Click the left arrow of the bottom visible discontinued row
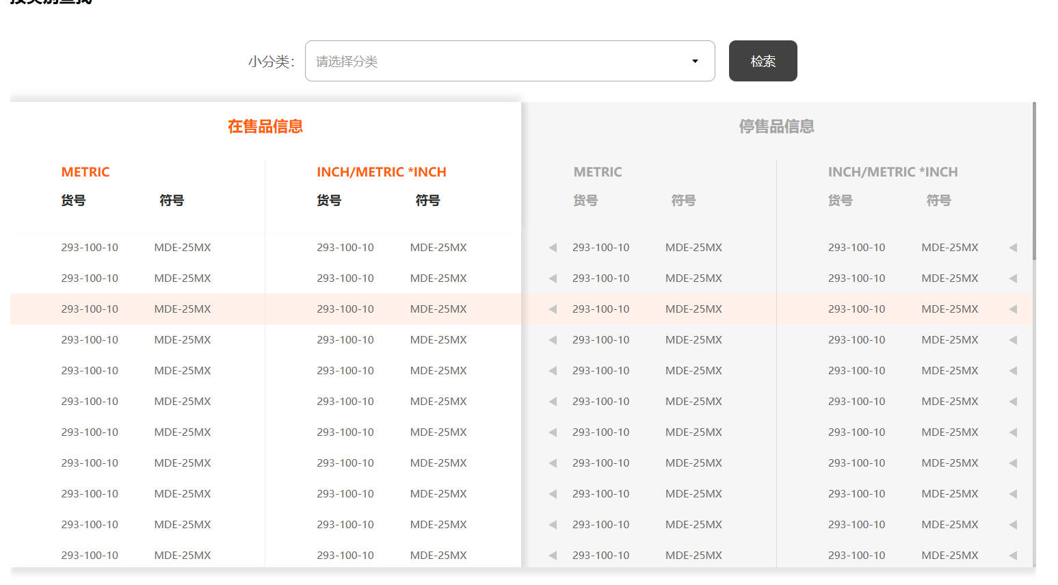This screenshot has height=585, width=1058. click(553, 556)
